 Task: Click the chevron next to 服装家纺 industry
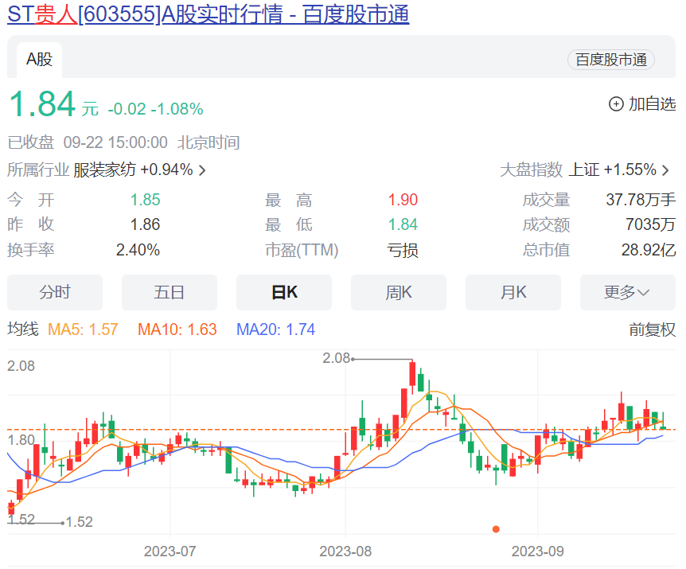tap(202, 170)
